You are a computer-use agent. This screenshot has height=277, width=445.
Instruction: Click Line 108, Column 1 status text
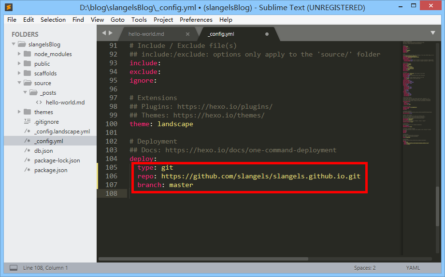click(45, 268)
